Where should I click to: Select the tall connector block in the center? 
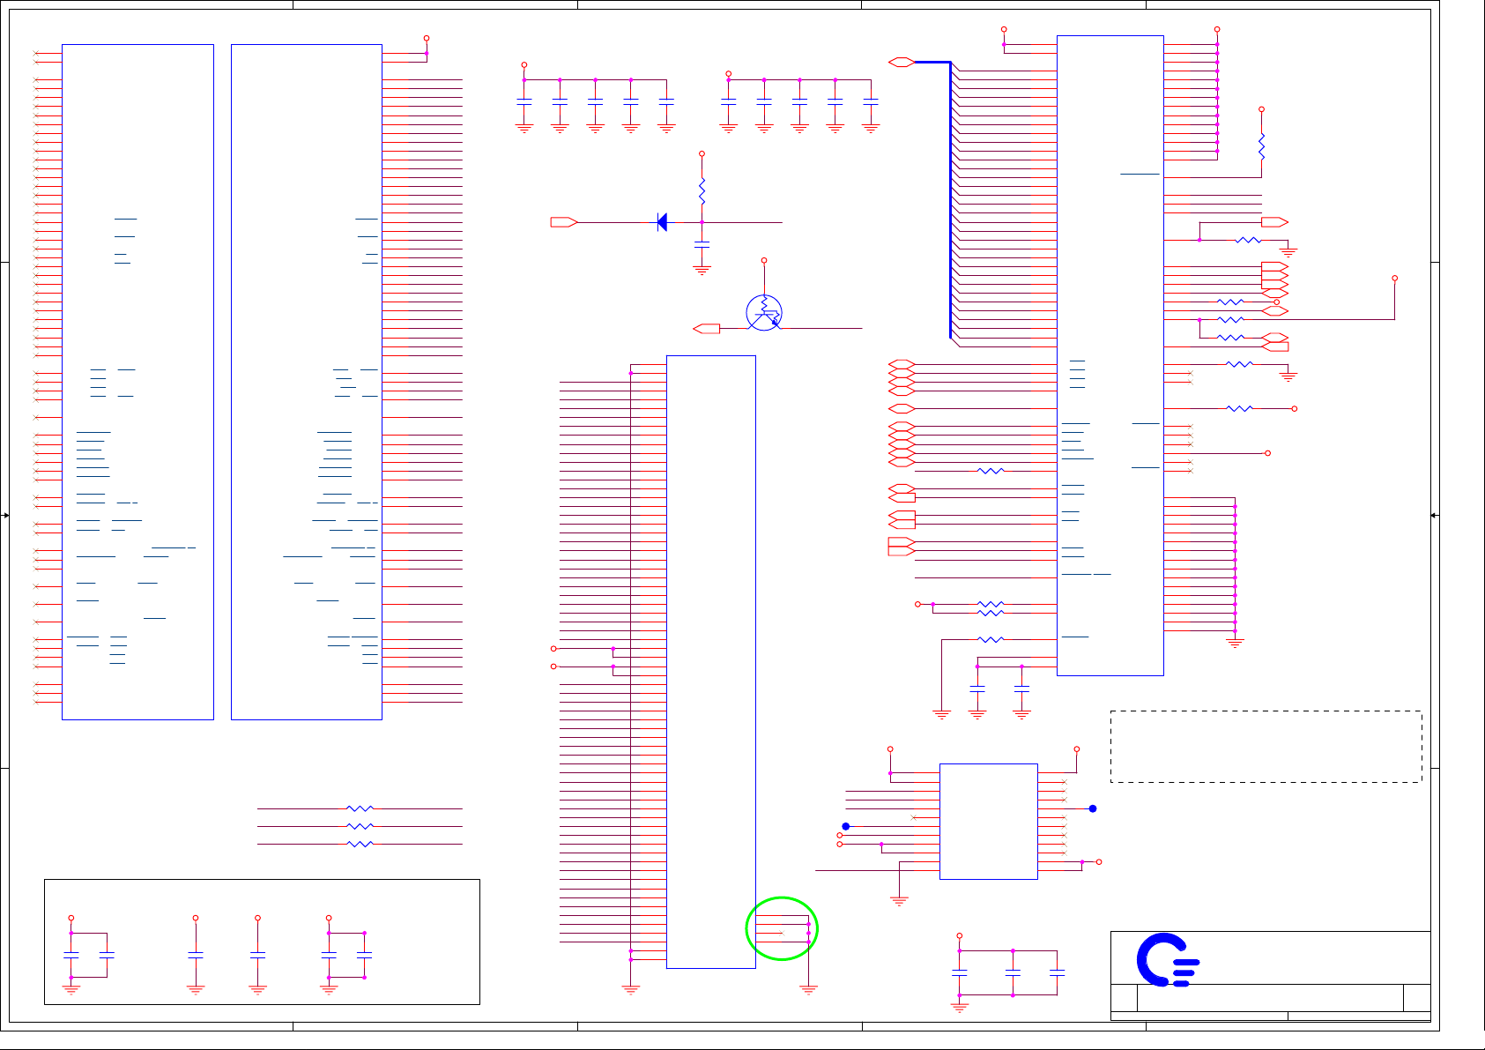(x=711, y=662)
